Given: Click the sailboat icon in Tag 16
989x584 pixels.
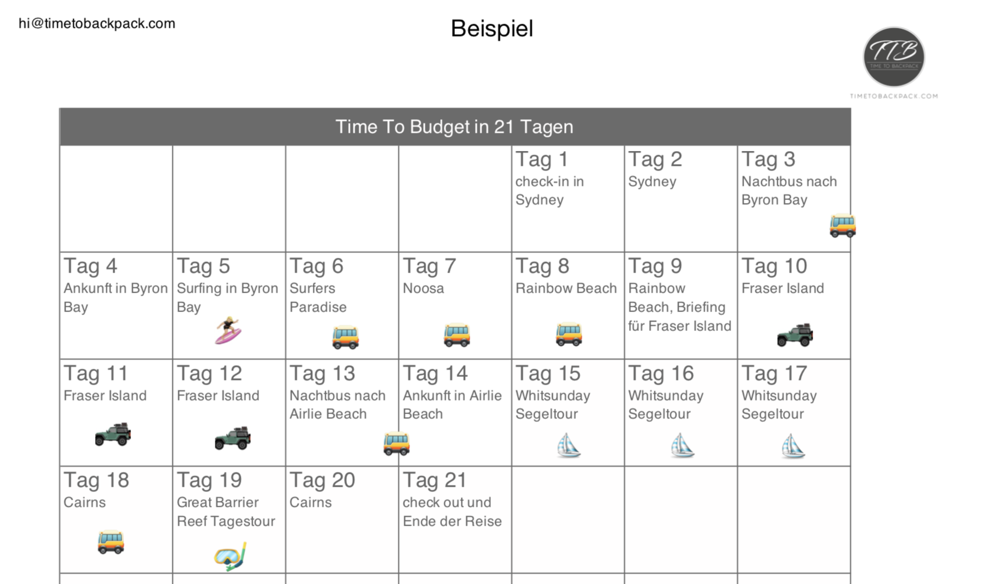Looking at the screenshot, I should [x=682, y=445].
